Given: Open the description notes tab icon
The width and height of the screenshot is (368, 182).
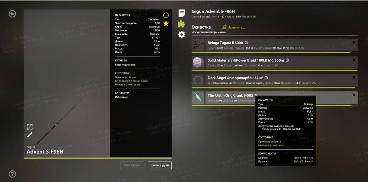Looking at the screenshot, I should coord(181,13).
